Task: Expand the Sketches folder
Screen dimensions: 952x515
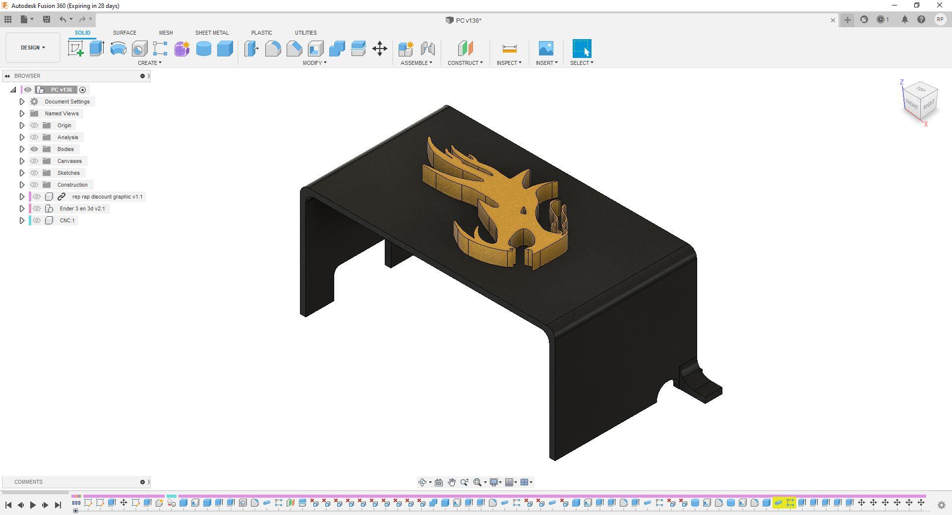Action: pyautogui.click(x=22, y=173)
